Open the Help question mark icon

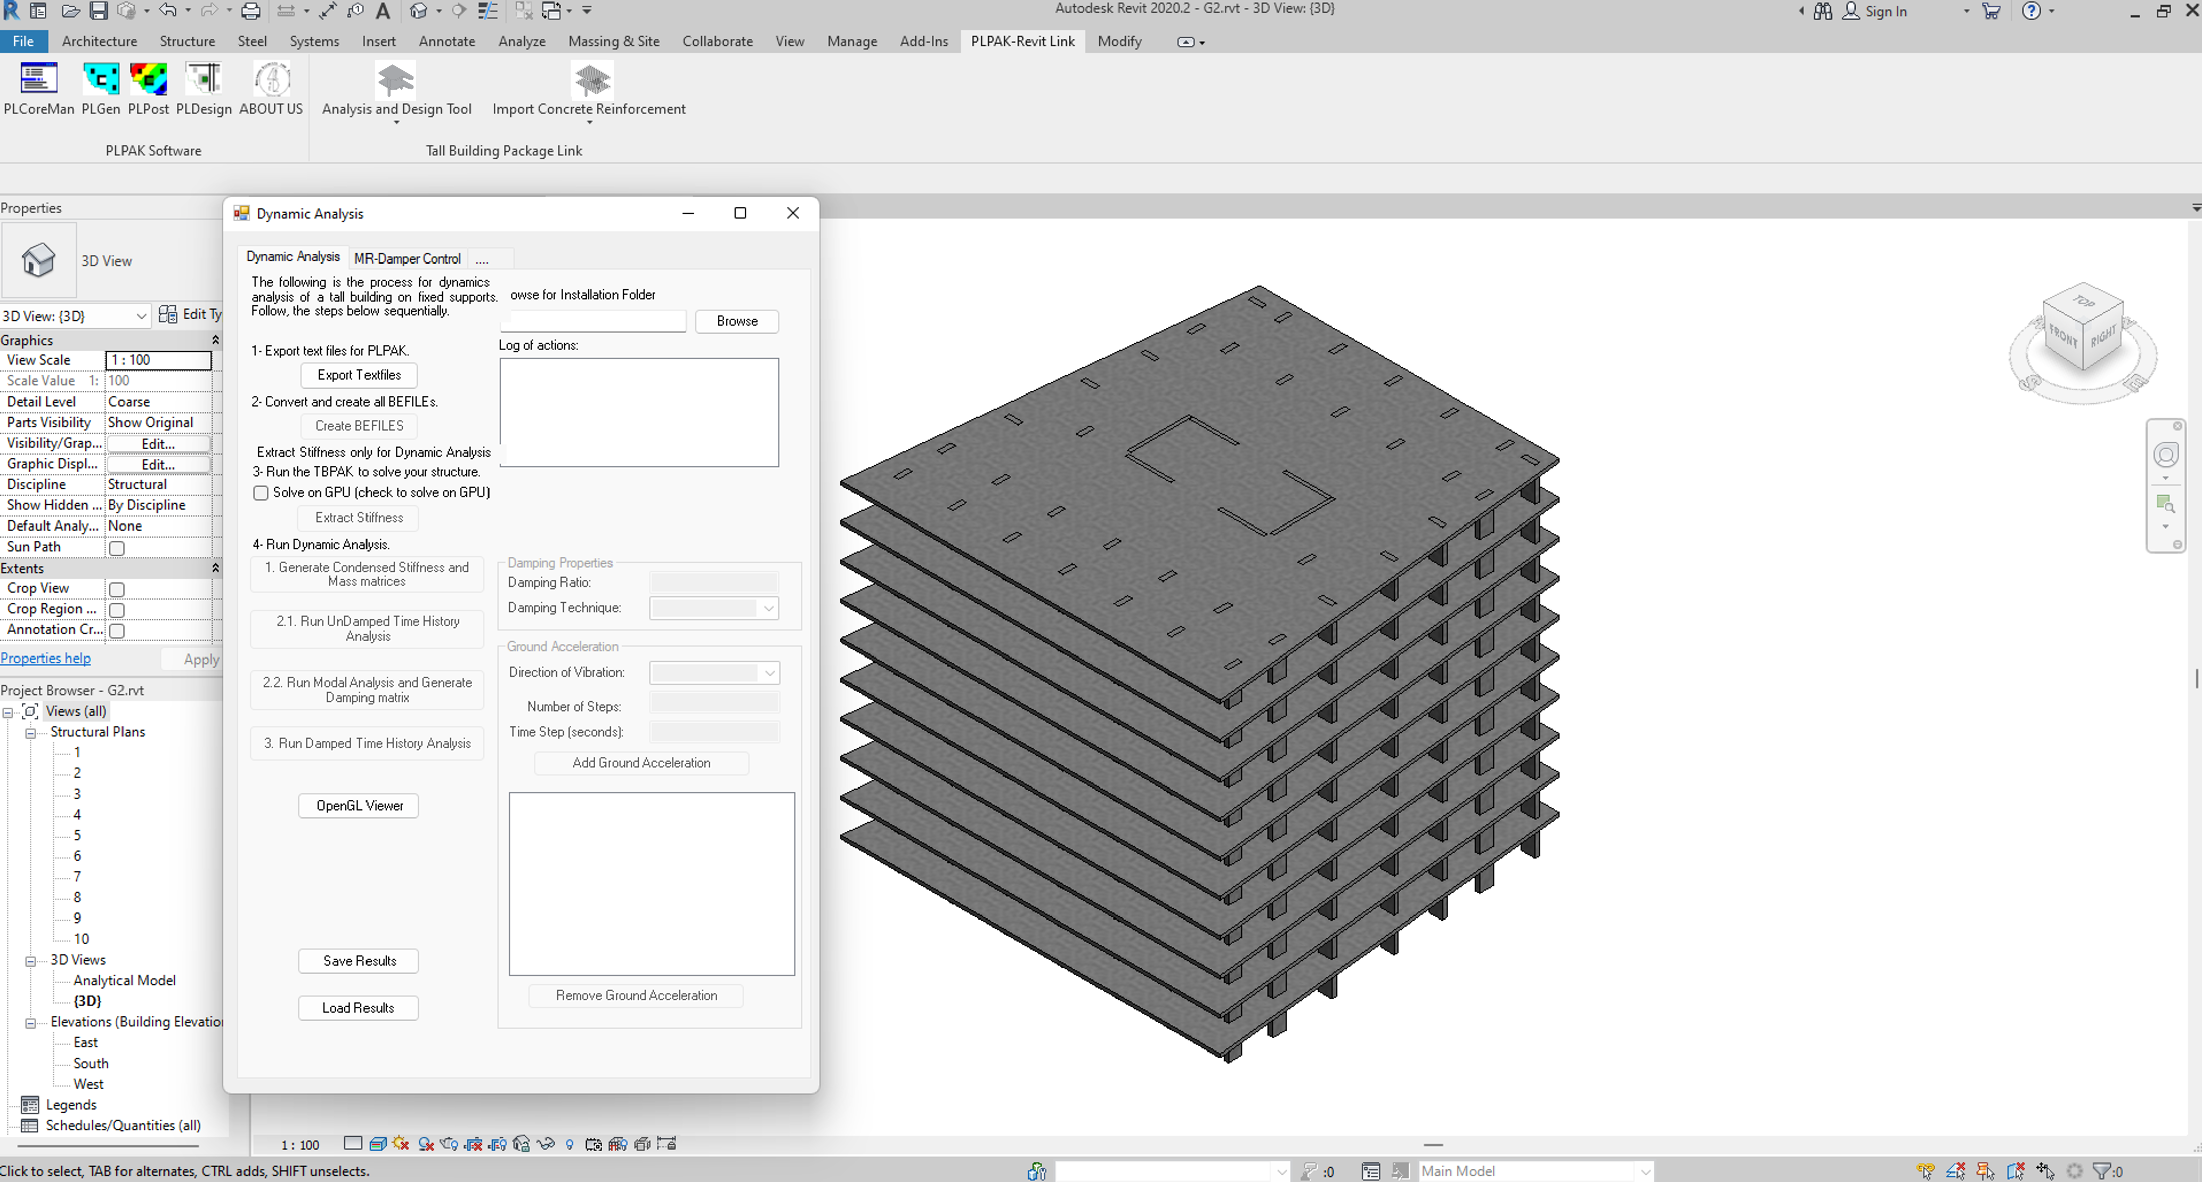coord(2032,11)
